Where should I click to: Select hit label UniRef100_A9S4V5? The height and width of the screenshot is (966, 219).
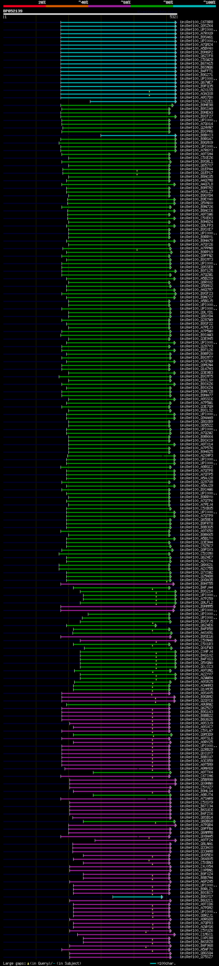pos(196,693)
